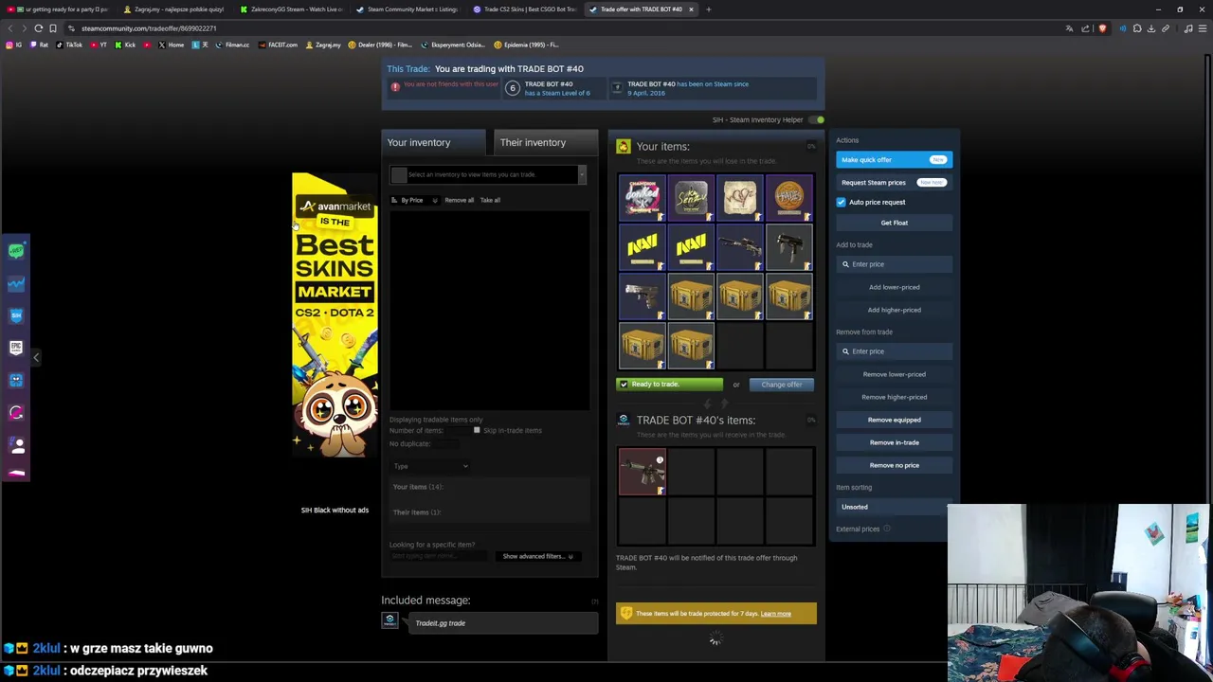The width and height of the screenshot is (1213, 682).
Task: Select the first NAVI sticker item
Action: [x=643, y=248]
